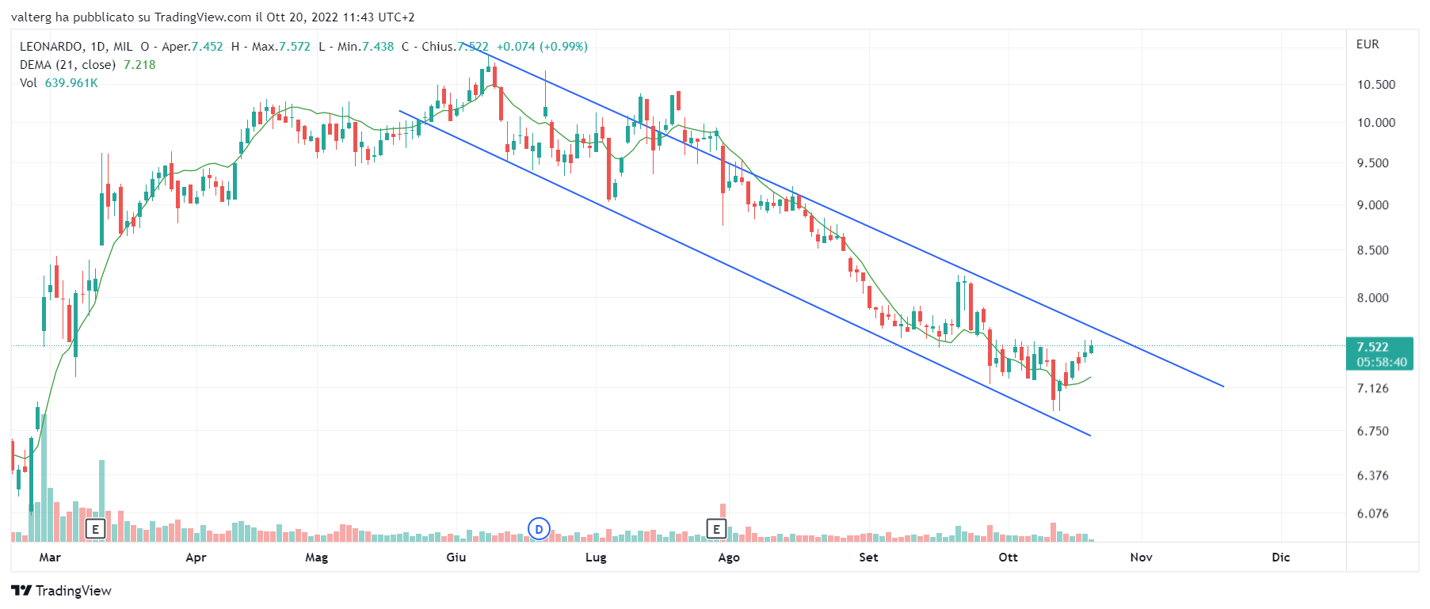Image resolution: width=1430 pixels, height=609 pixels.
Task: Click the Nov label on time axis
Action: coord(1142,558)
